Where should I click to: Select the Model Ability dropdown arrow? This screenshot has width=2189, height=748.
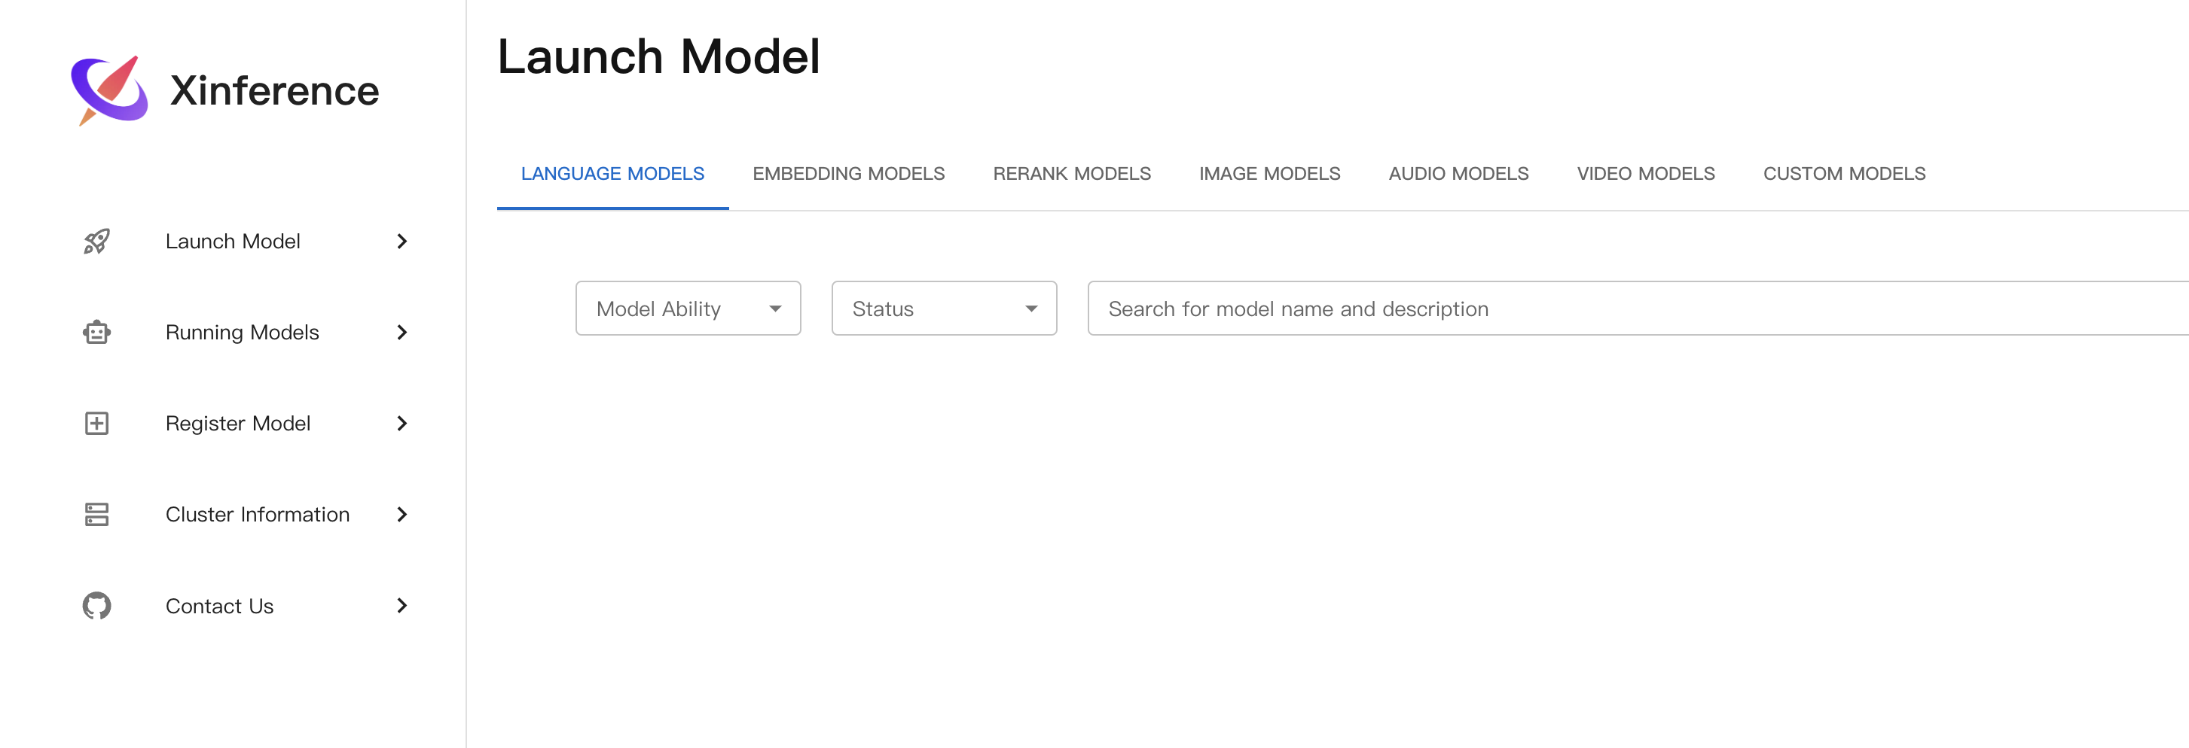[x=774, y=309]
